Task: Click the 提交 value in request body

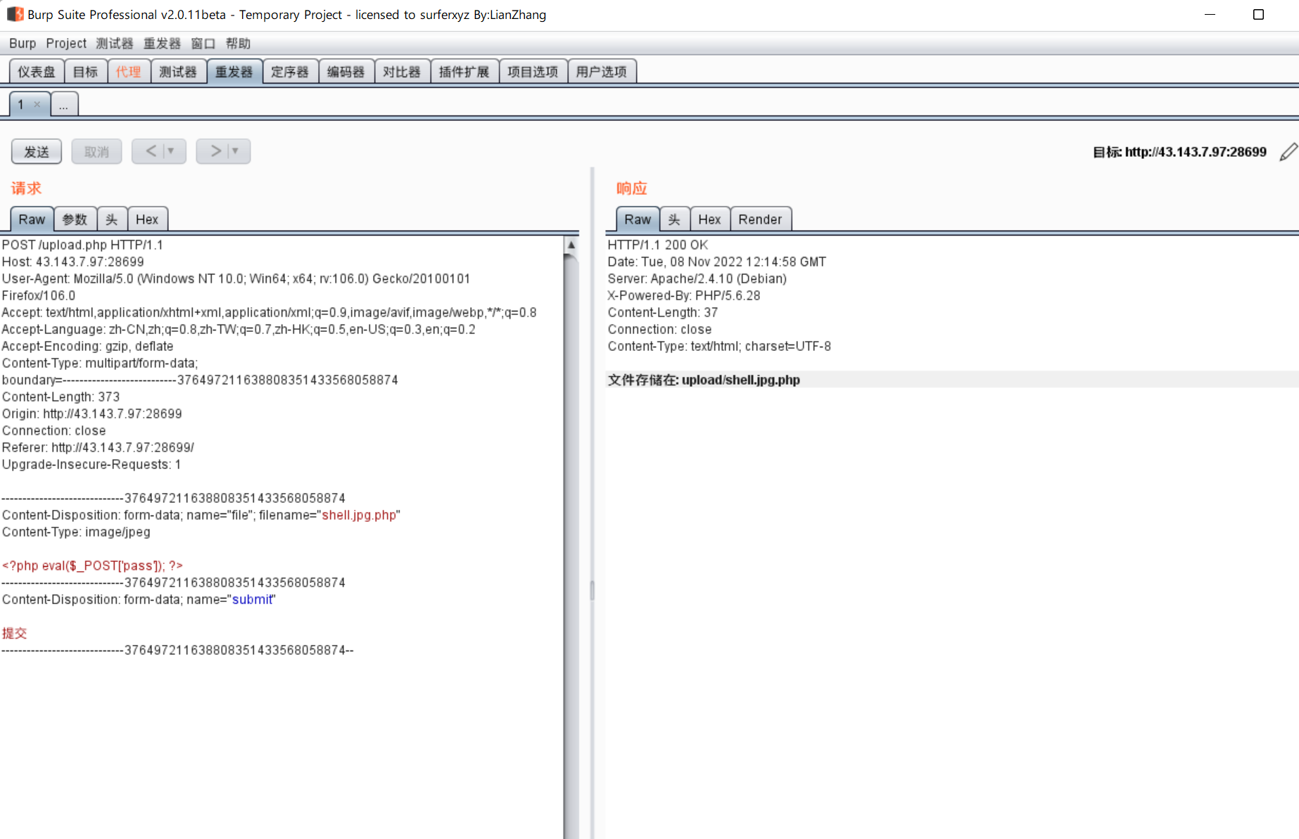Action: 14,634
